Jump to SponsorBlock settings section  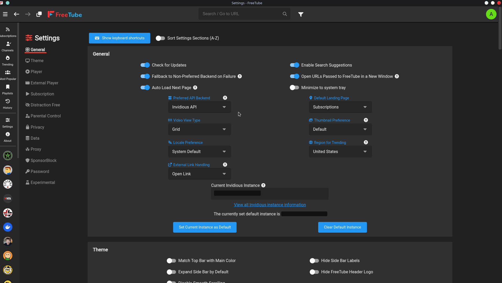[x=41, y=160]
